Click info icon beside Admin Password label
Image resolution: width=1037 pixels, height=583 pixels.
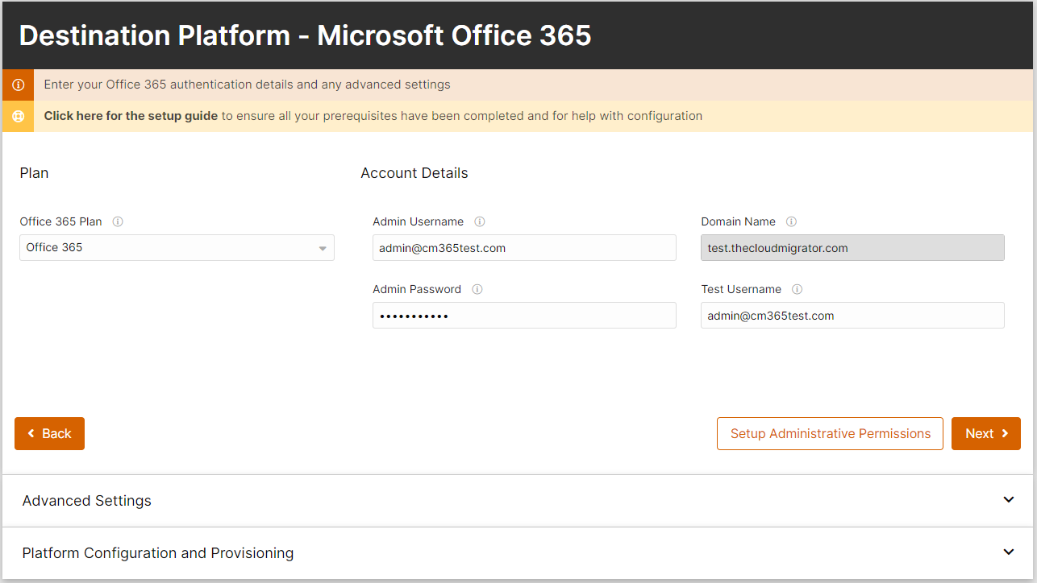pos(477,289)
